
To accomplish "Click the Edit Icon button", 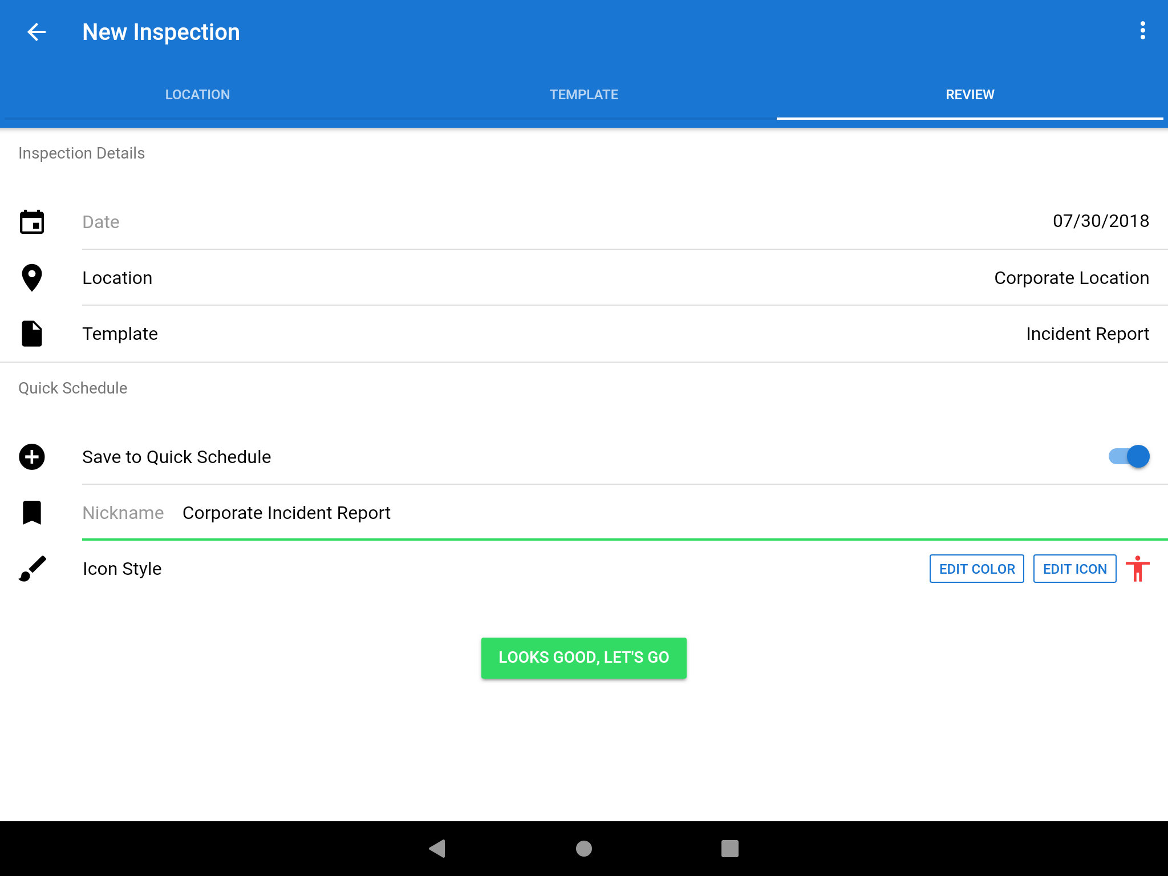I will coord(1075,569).
